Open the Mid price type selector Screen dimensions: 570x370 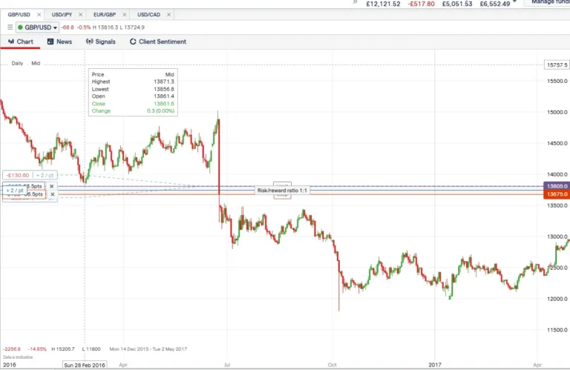pos(36,63)
